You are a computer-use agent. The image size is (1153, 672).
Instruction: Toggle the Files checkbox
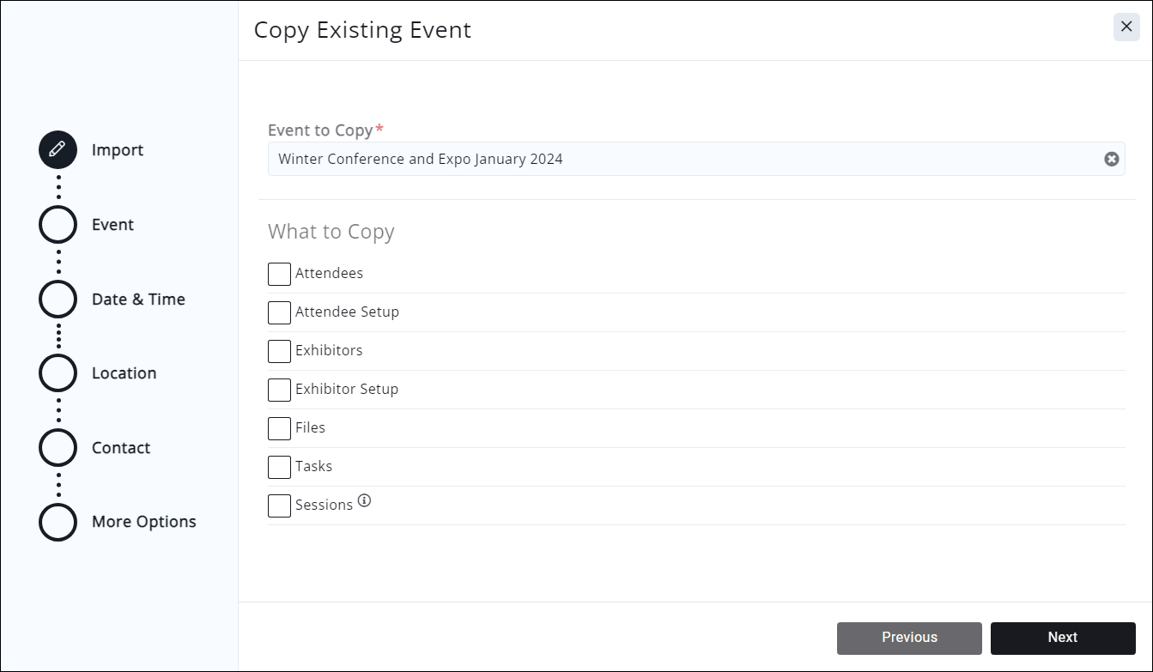[x=279, y=428]
